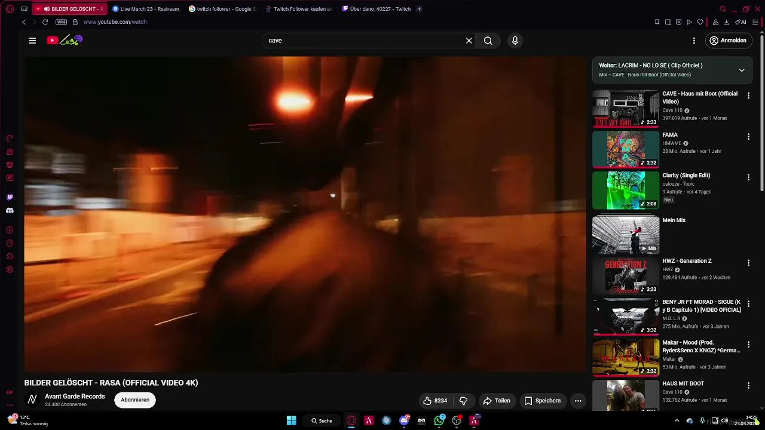Bookmark page with the heart icon

700,22
